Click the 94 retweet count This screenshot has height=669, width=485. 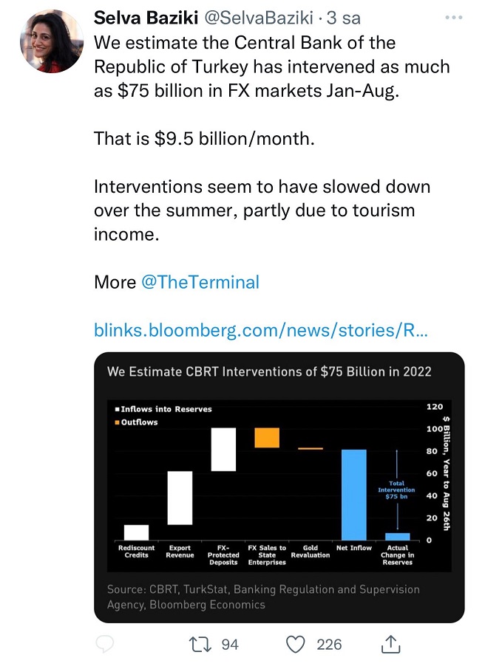230,645
